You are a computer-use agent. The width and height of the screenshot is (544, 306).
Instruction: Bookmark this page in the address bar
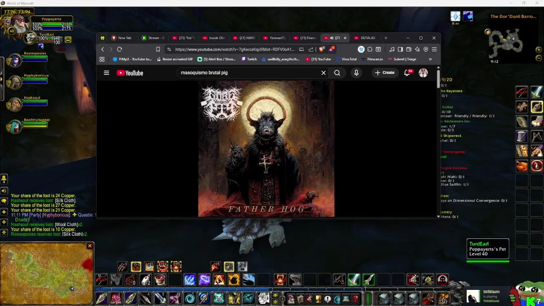click(x=158, y=49)
